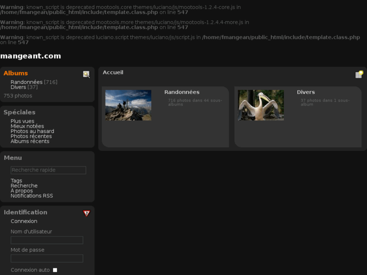This screenshot has width=367, height=275.
Task: Open the calendar view icon in Accueil
Action: click(x=359, y=74)
